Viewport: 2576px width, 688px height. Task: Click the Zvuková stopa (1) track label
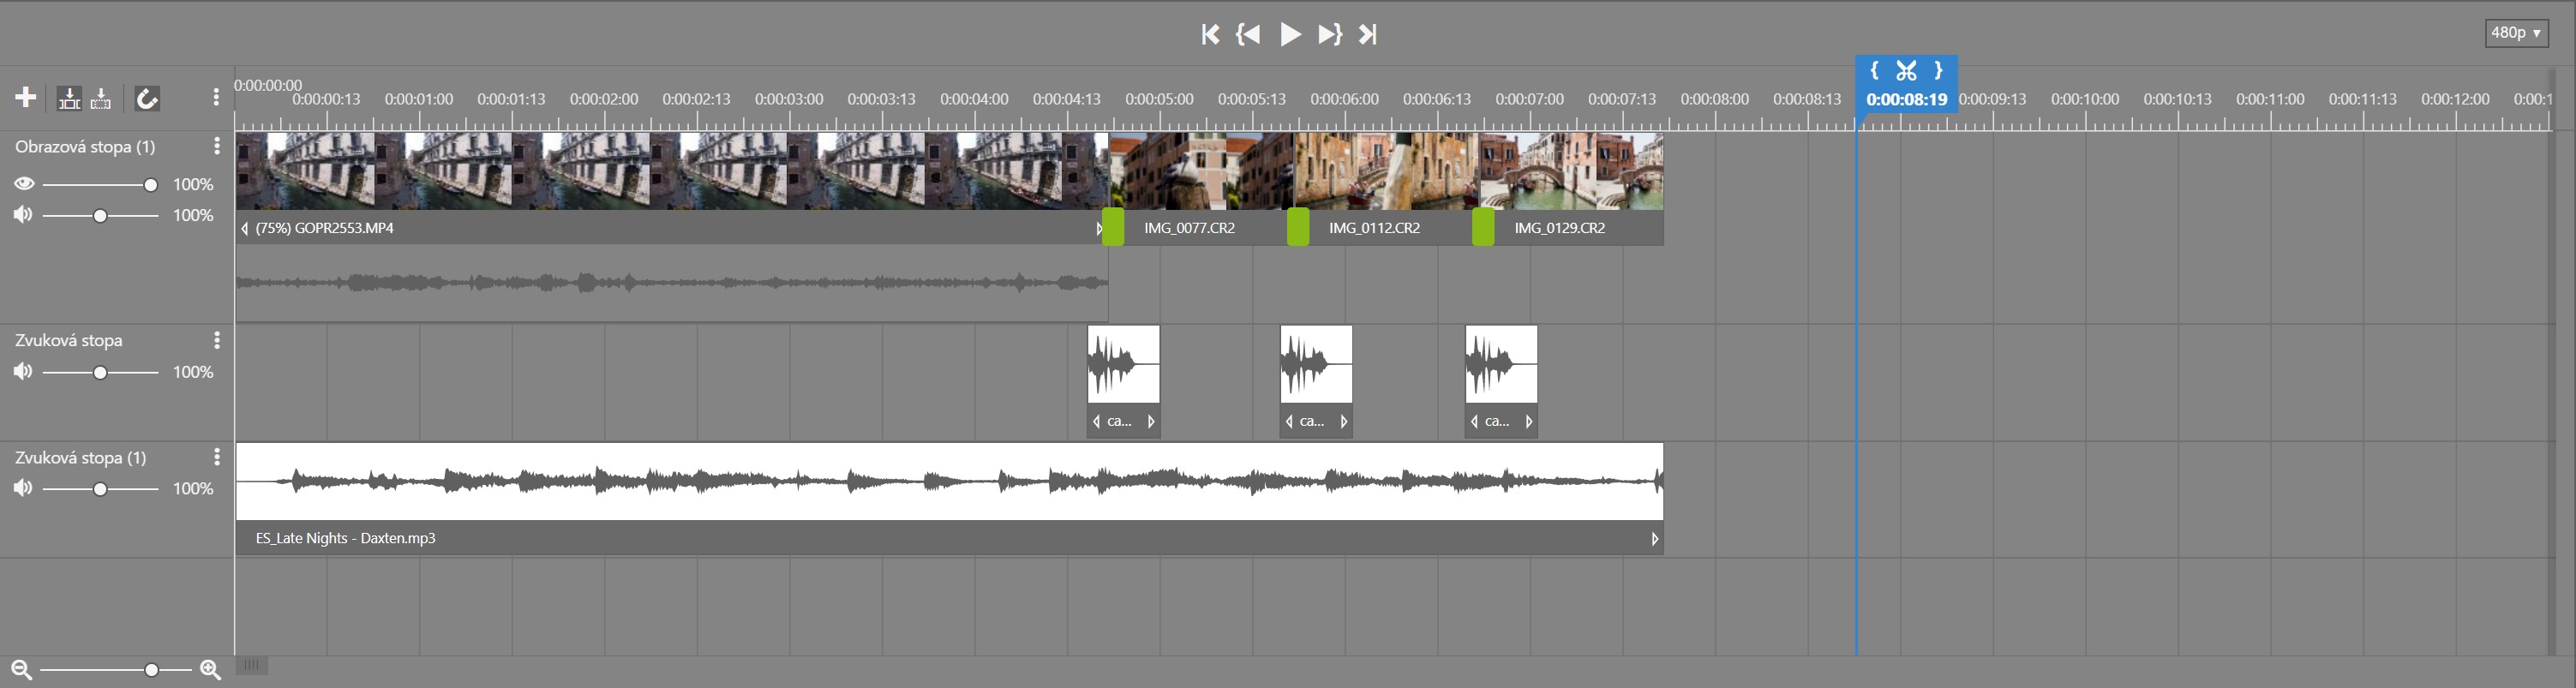pyautogui.click(x=80, y=458)
